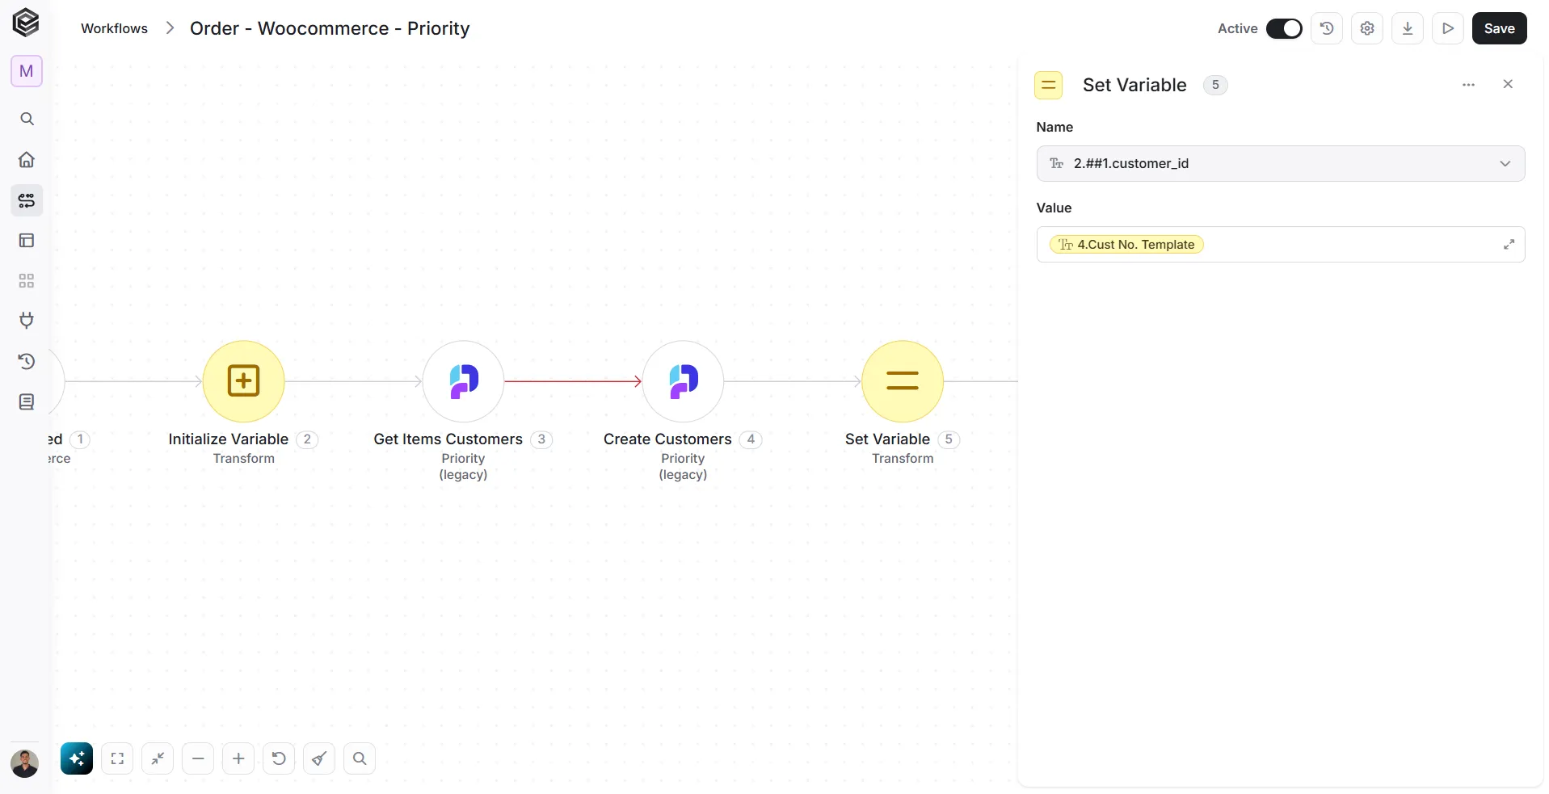1549x794 pixels.
Task: Run the workflow with play button
Action: (1448, 28)
